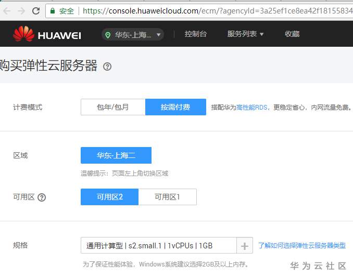
Task: Select 按需付费 billing mode
Action: 175,107
